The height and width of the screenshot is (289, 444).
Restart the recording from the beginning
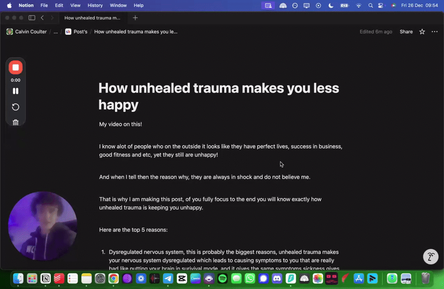16,107
